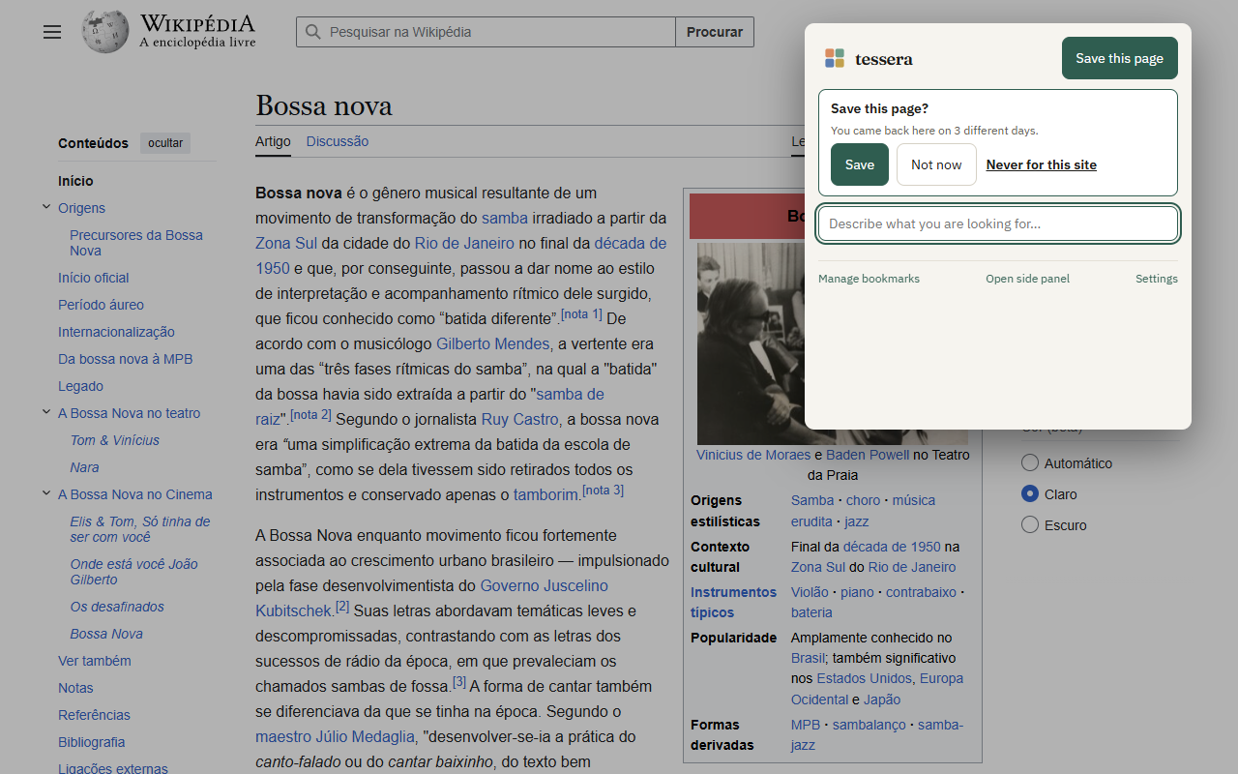Open the Wikipedia hamburger main menu

tap(52, 32)
